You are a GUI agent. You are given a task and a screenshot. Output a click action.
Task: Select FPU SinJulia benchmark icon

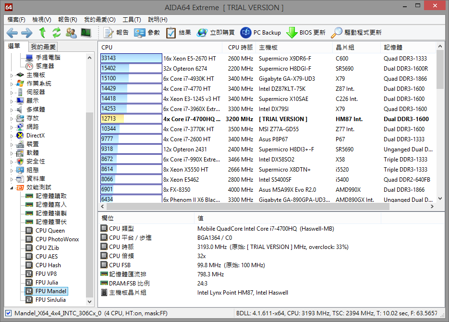29,300
